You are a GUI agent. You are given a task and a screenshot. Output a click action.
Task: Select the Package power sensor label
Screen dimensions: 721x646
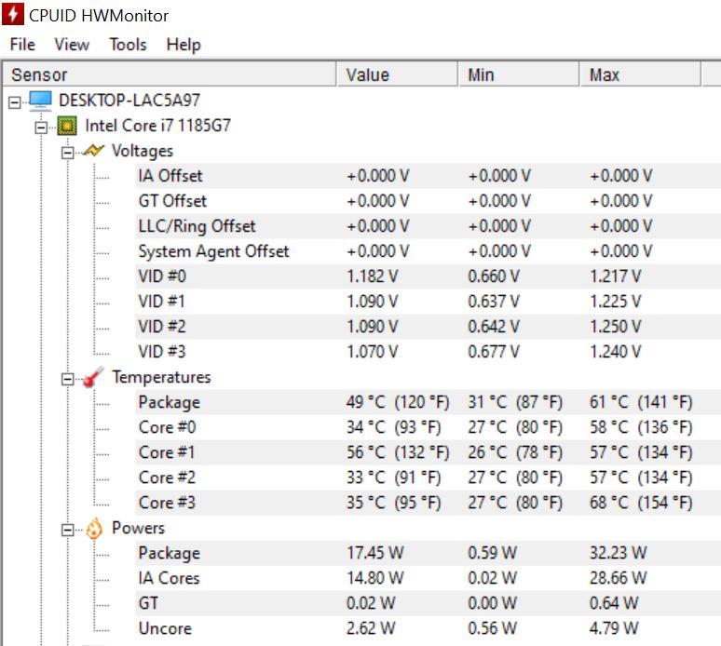point(170,553)
